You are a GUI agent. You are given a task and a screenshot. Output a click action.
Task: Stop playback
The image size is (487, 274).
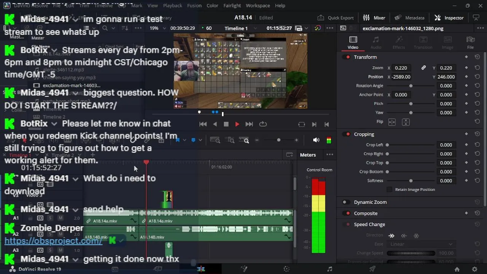pyautogui.click(x=226, y=124)
